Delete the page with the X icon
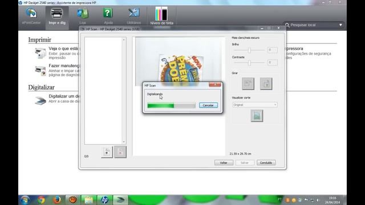365x205 pixels. point(120,152)
